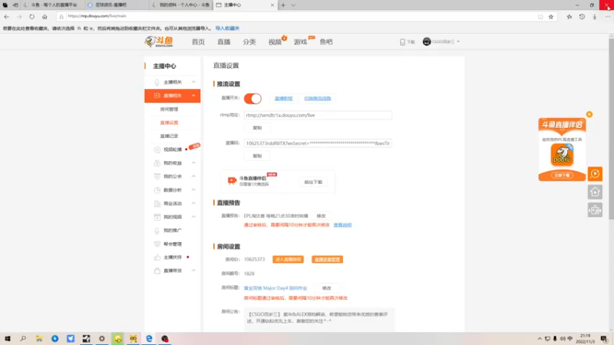Click the 斗鱼直播伴侣 camera icon
This screenshot has width=614, height=345.
(x=232, y=180)
